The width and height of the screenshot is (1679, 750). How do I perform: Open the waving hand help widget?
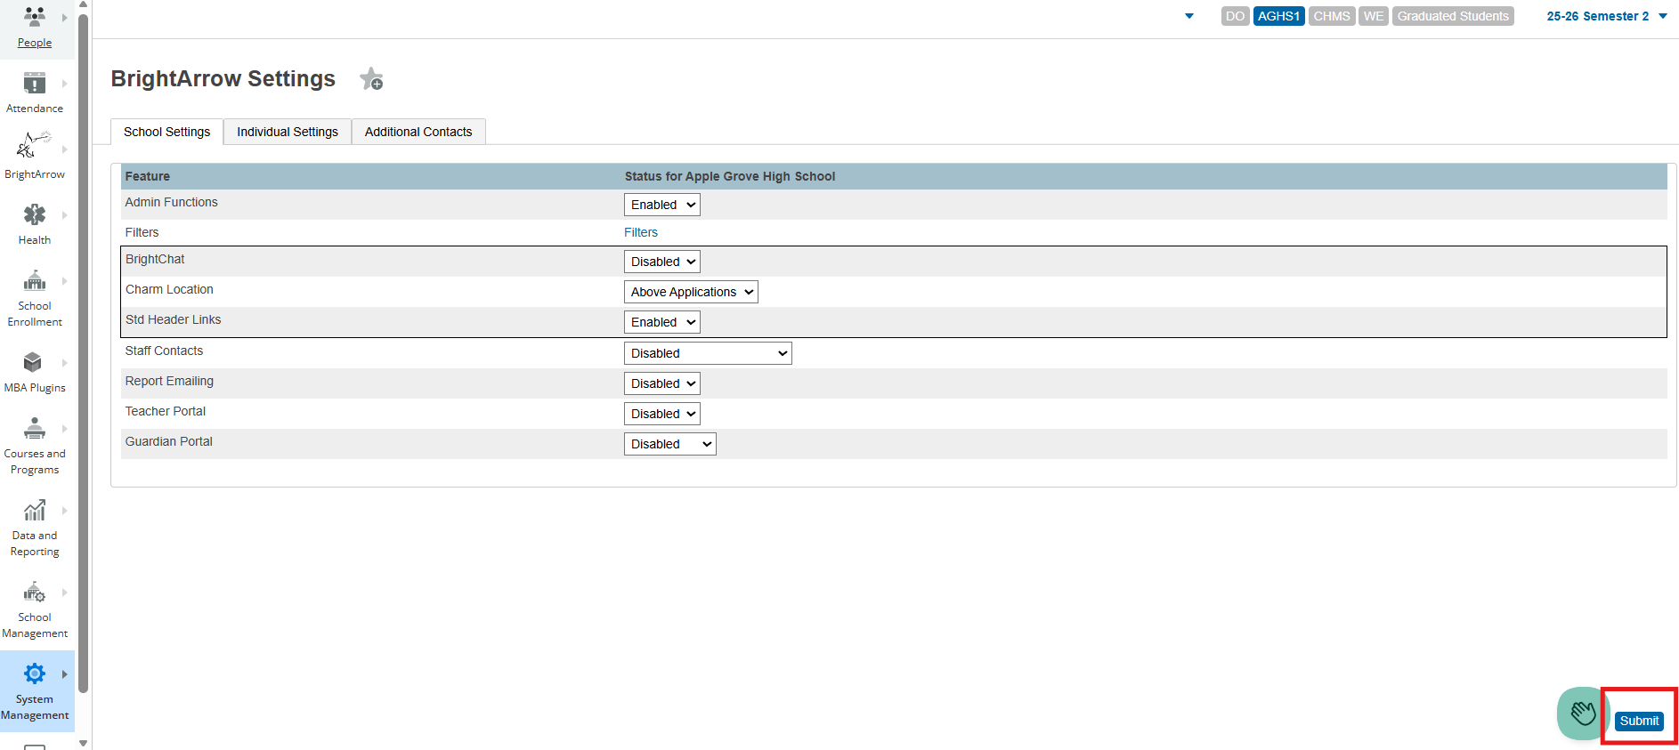pyautogui.click(x=1581, y=713)
